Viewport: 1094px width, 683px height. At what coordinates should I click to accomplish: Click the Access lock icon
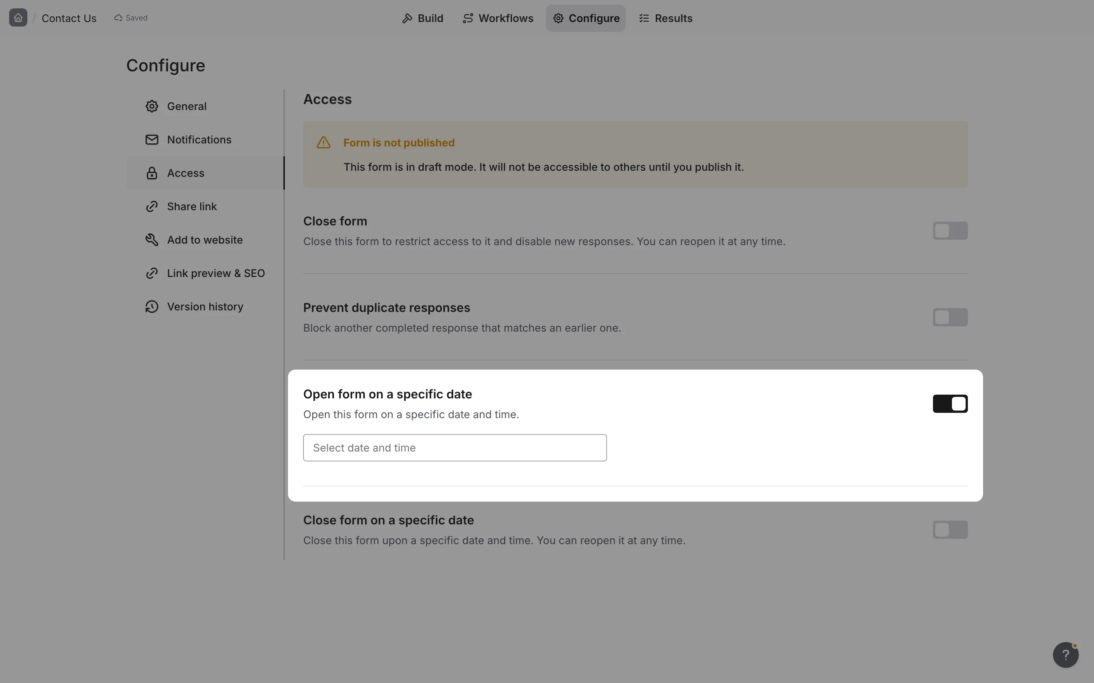point(152,173)
